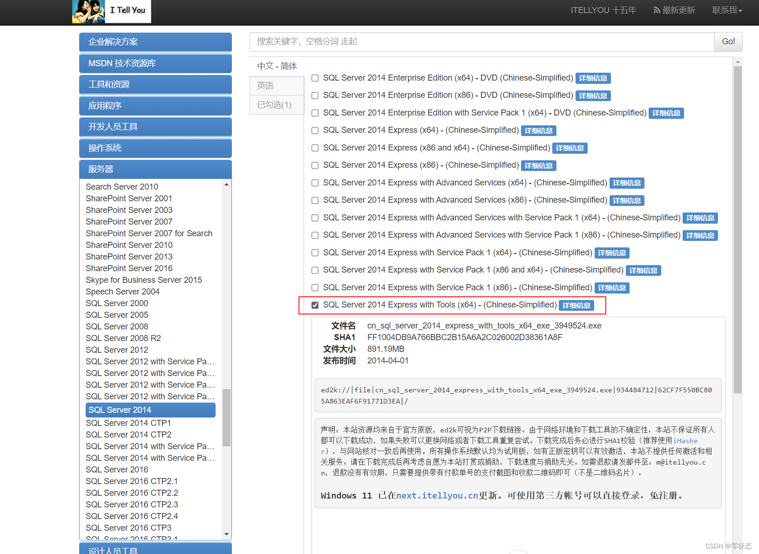The image size is (759, 554).
Task: Show 详细信息 for Express with Service Pack 1 (x86)
Action: (612, 288)
